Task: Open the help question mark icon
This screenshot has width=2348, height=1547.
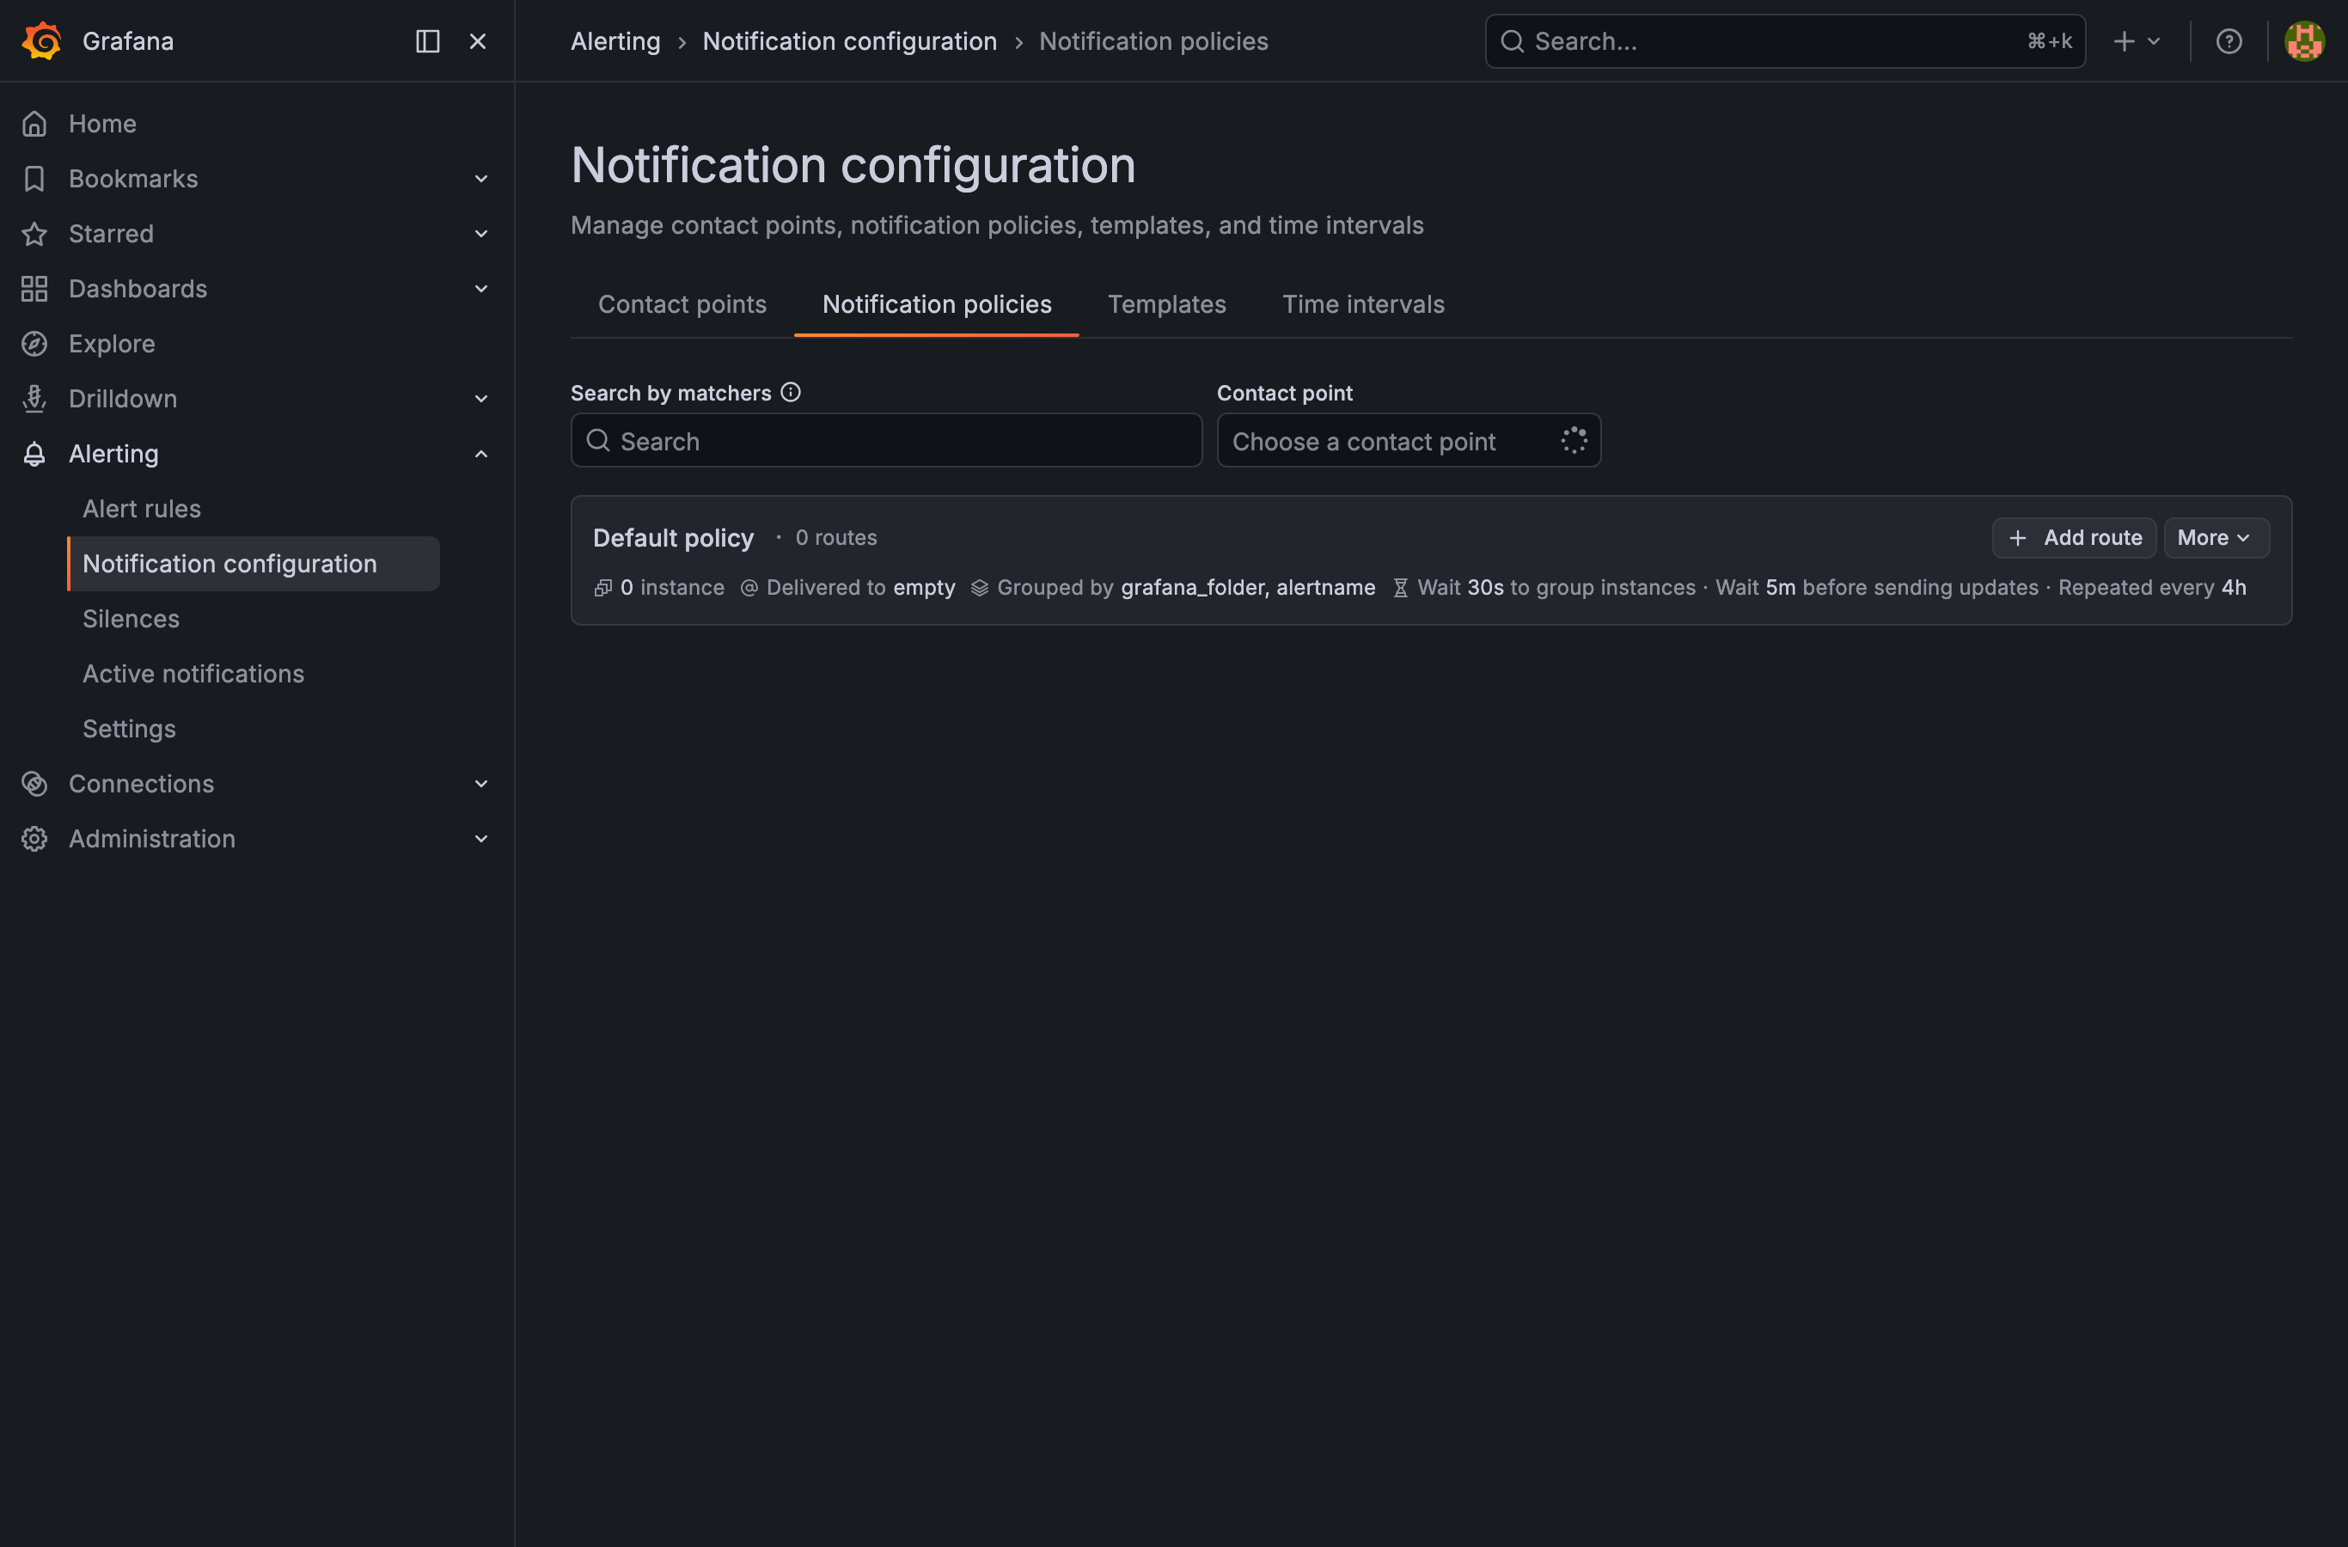Action: coord(2229,40)
